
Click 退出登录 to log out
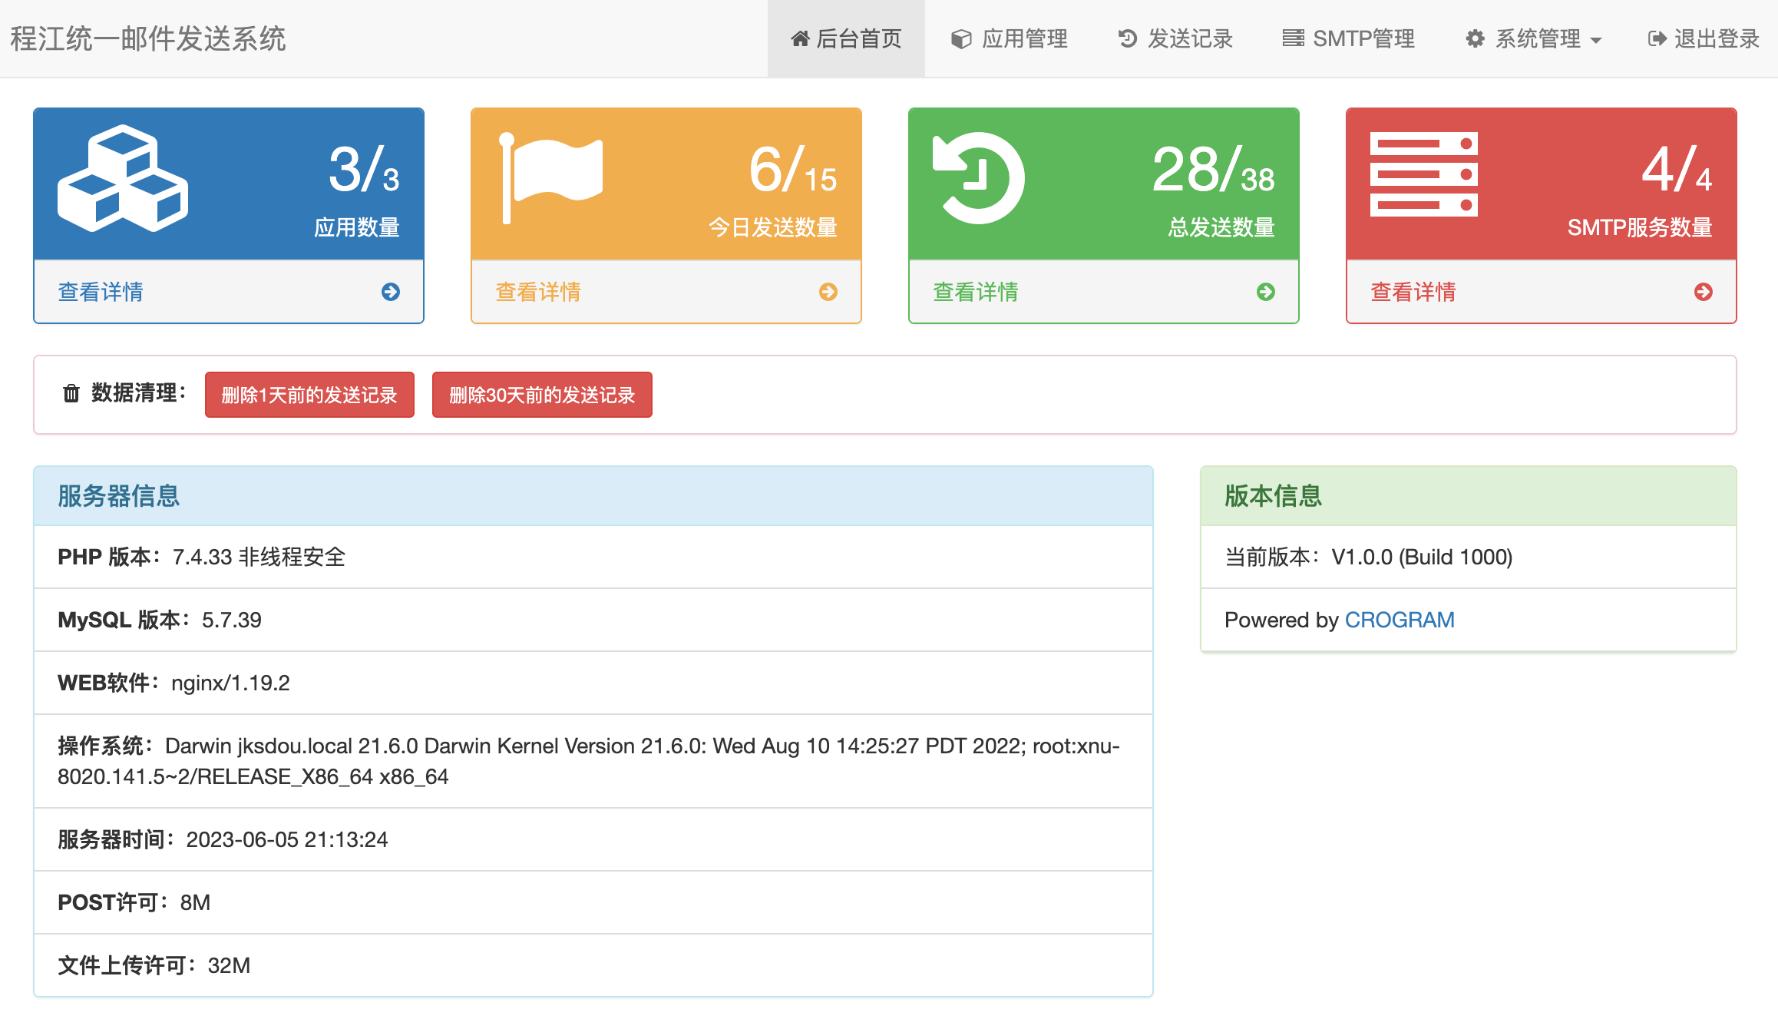click(1704, 38)
